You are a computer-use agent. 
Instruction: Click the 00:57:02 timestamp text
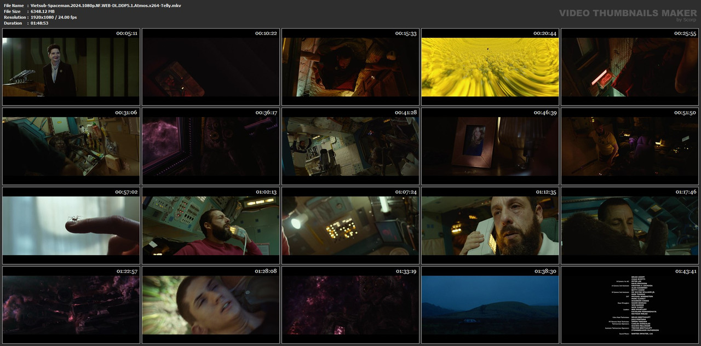pyautogui.click(x=127, y=192)
